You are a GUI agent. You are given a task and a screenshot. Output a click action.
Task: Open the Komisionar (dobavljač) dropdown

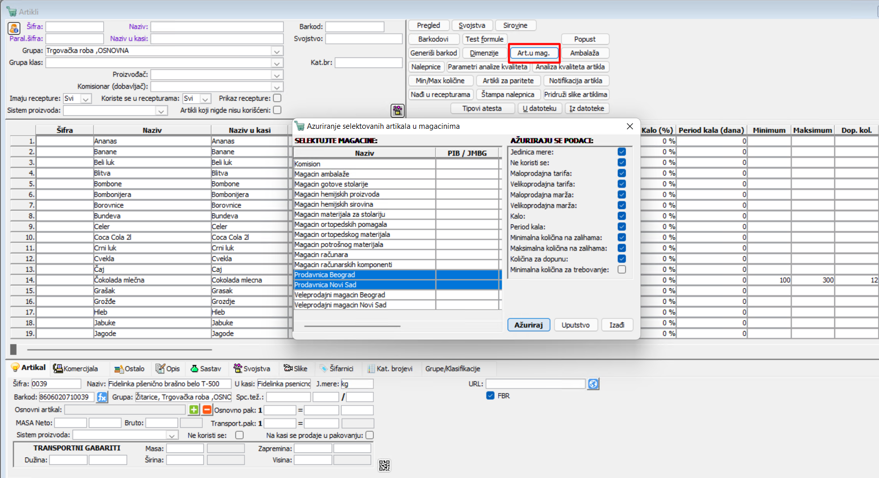pos(277,87)
